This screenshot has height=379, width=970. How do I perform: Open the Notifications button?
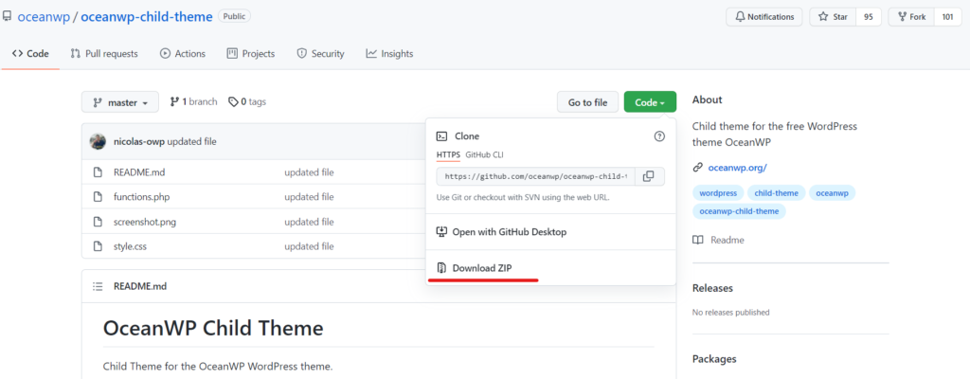tap(764, 17)
